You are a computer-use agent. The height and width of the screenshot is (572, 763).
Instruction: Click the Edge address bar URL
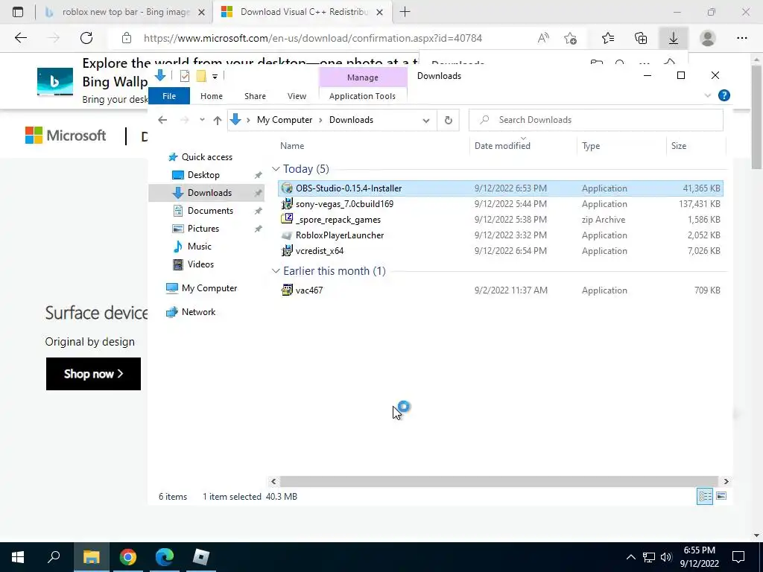[x=312, y=38]
